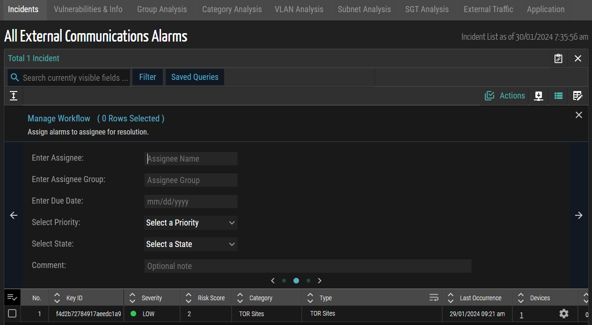Screen dimensions: 592x325
Task: Open Saved Queries
Action: [x=195, y=77]
